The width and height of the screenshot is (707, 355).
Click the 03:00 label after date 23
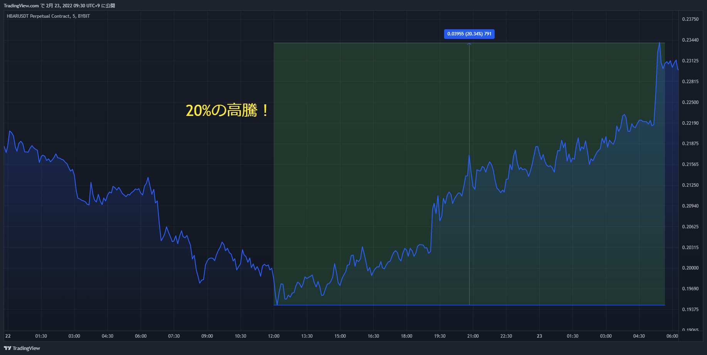point(606,336)
